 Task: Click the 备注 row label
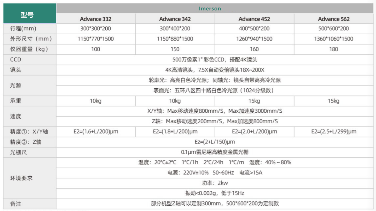(16, 204)
